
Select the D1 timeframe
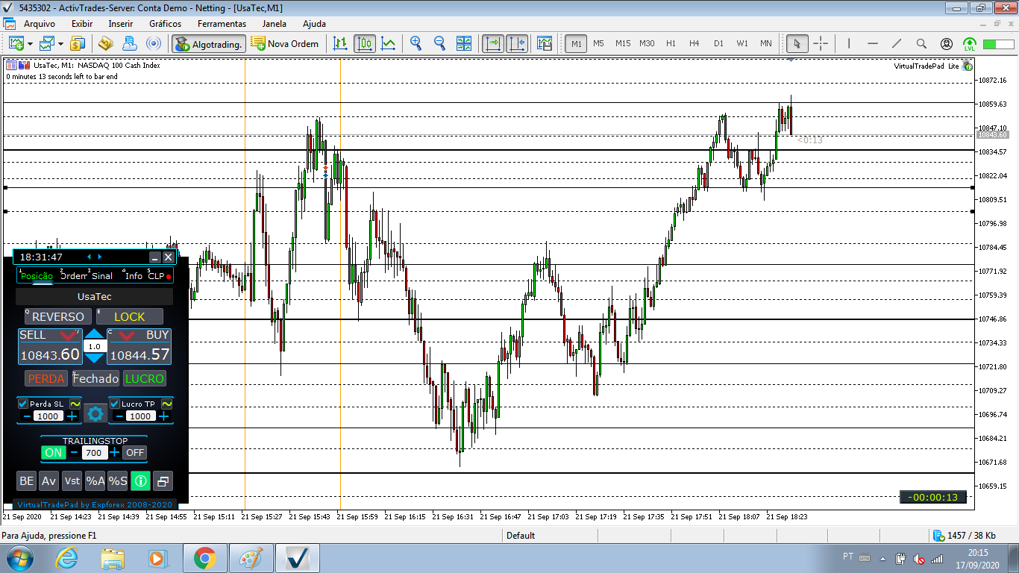click(x=718, y=43)
